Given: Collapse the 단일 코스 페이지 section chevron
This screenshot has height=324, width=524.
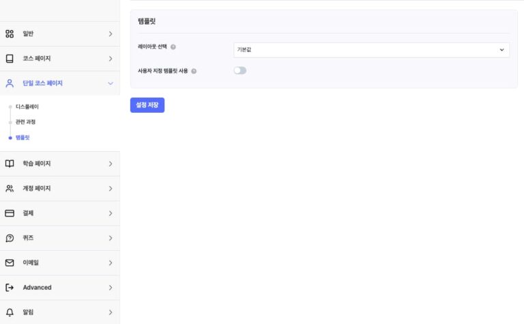Looking at the screenshot, I should [111, 83].
